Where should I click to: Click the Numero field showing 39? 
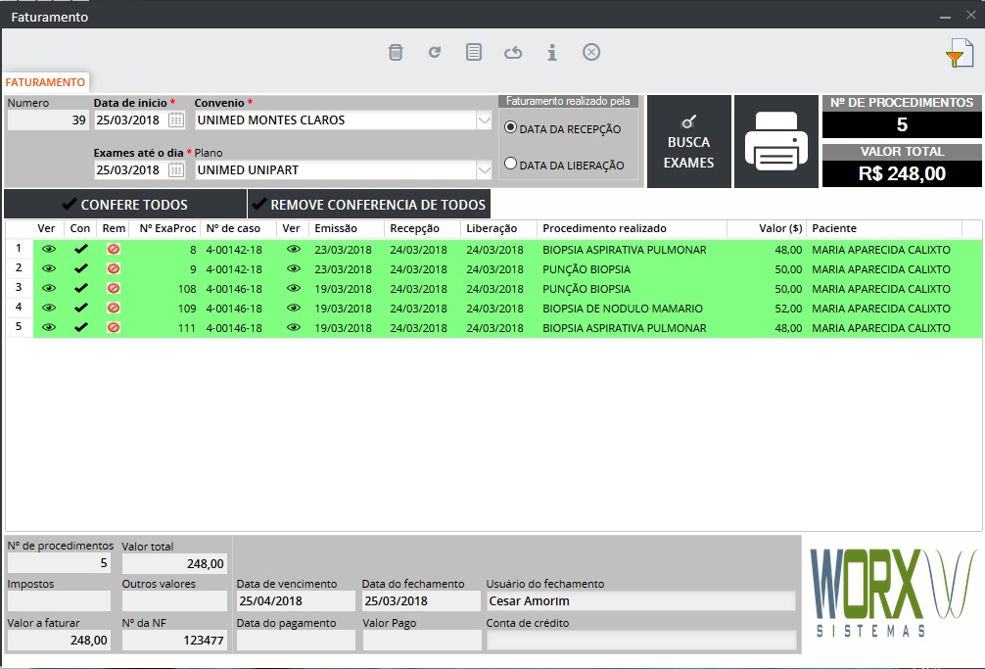click(48, 119)
